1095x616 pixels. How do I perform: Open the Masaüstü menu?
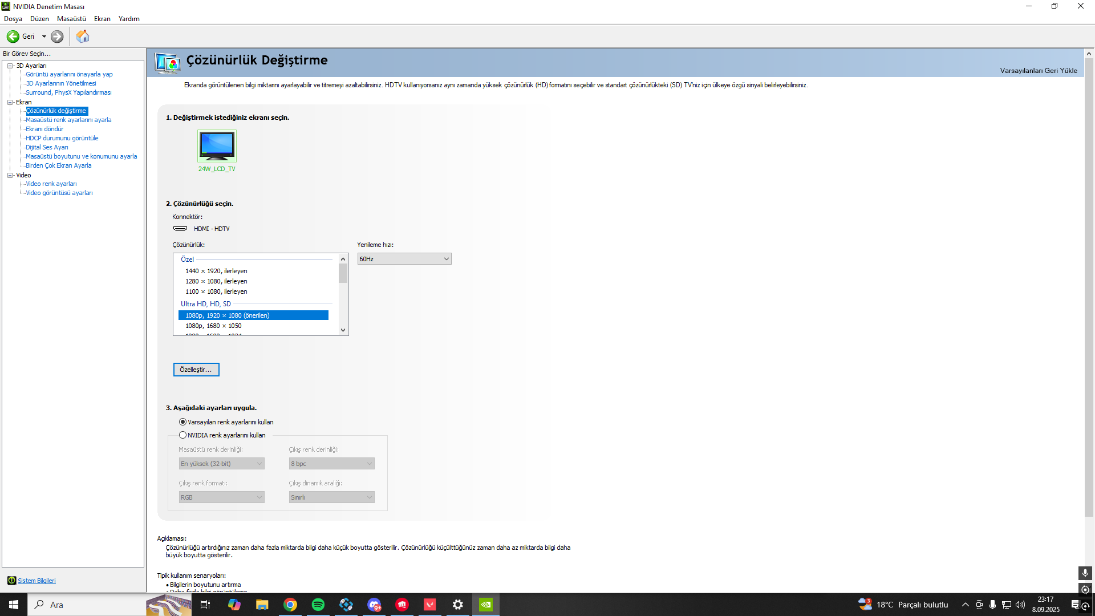(71, 19)
